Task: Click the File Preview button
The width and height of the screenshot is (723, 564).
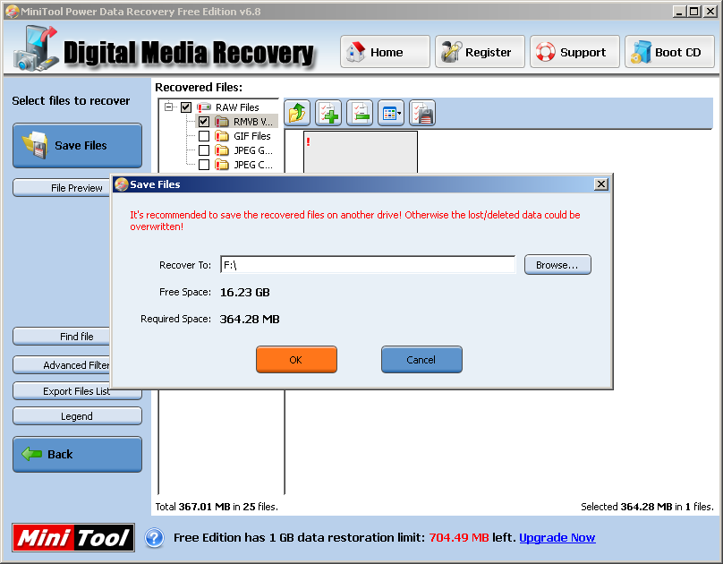Action: click(63, 188)
